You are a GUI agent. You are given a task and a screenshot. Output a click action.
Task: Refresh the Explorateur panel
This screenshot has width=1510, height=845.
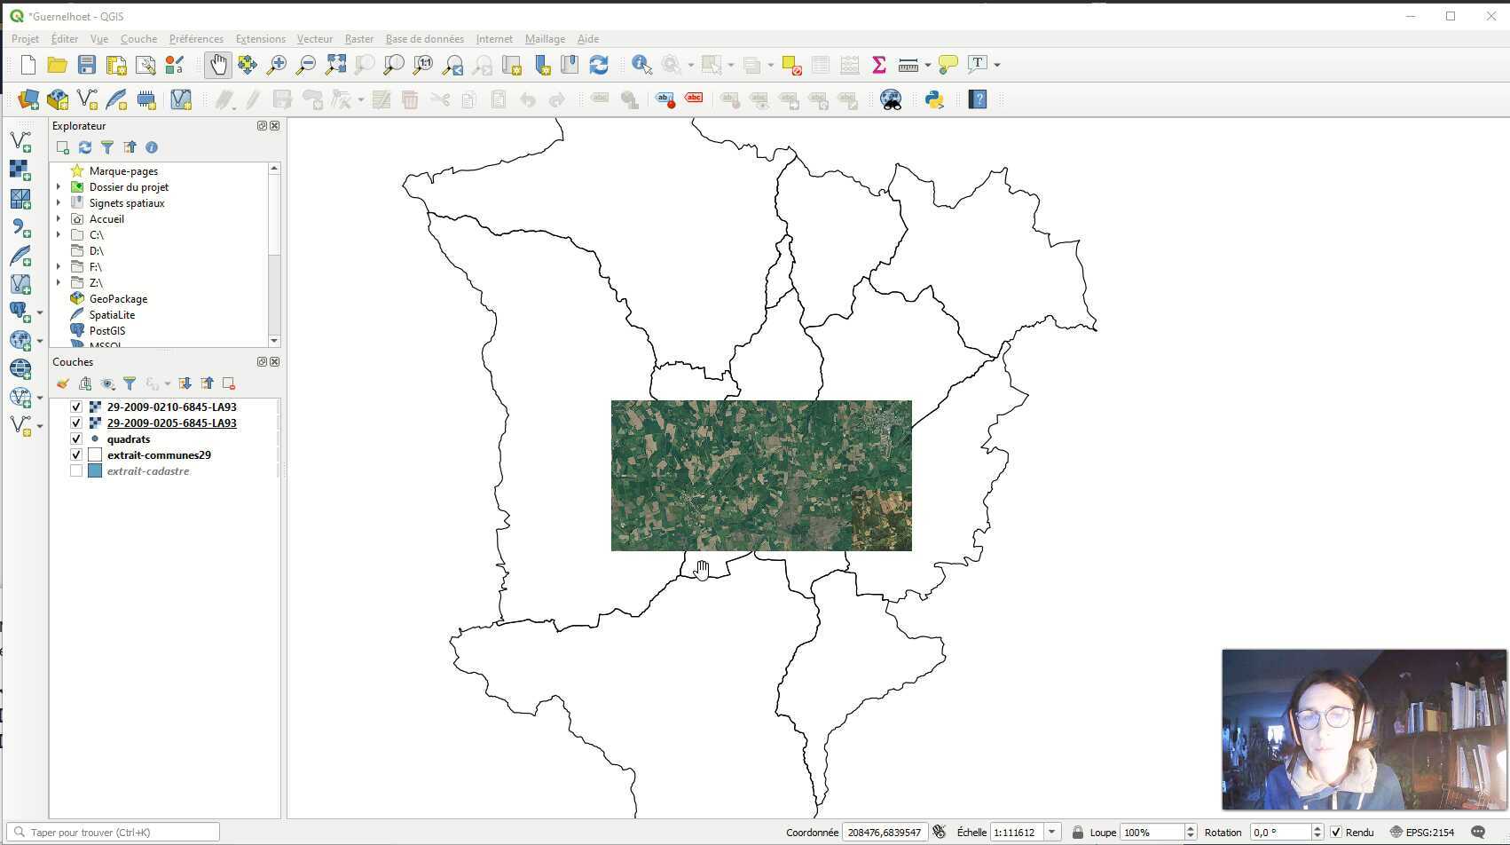(x=84, y=147)
